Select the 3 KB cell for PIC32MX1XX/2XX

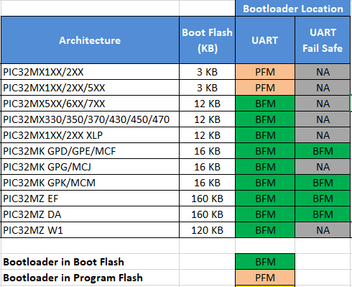tap(207, 72)
